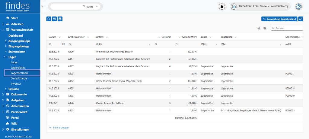This screenshot has width=309, height=139.
Task: Click the restore layout icon button
Action: (x=54, y=19)
